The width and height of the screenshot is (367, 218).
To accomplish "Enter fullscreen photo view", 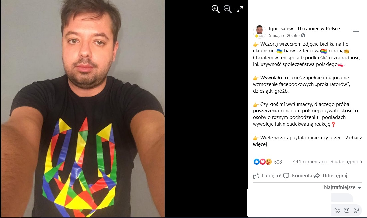I will (x=240, y=9).
